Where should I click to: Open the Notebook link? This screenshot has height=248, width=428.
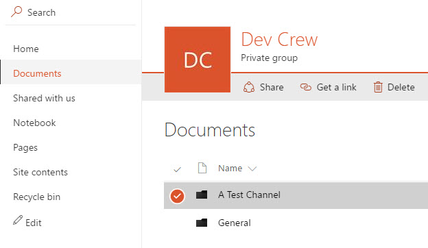point(34,123)
